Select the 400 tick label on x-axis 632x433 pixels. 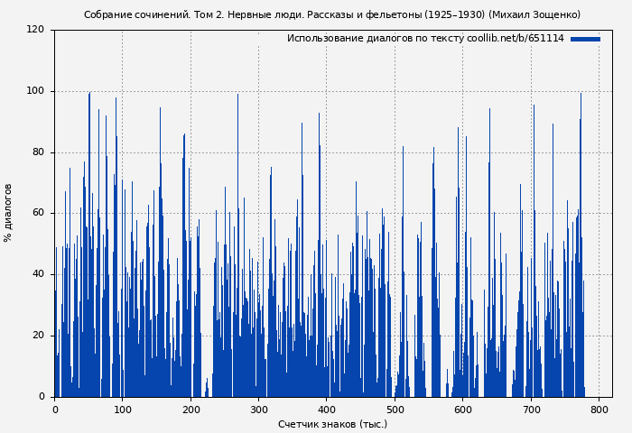pos(327,409)
